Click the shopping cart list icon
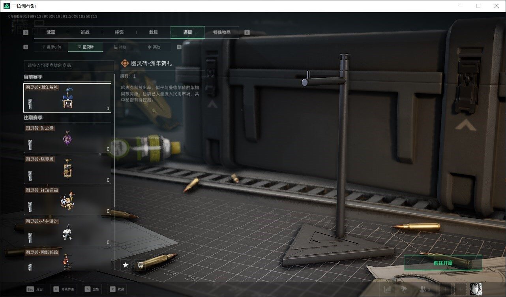 pos(140,265)
